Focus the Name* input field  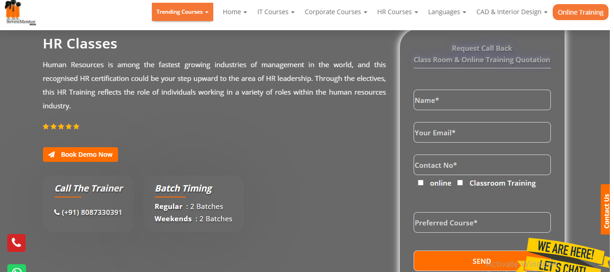(482, 100)
